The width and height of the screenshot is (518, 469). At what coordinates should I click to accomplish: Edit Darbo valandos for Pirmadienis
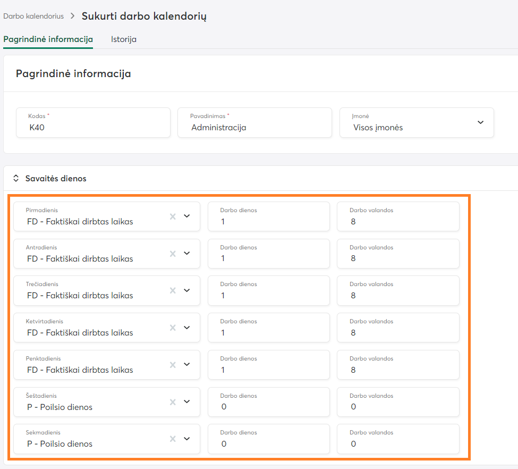[398, 221]
